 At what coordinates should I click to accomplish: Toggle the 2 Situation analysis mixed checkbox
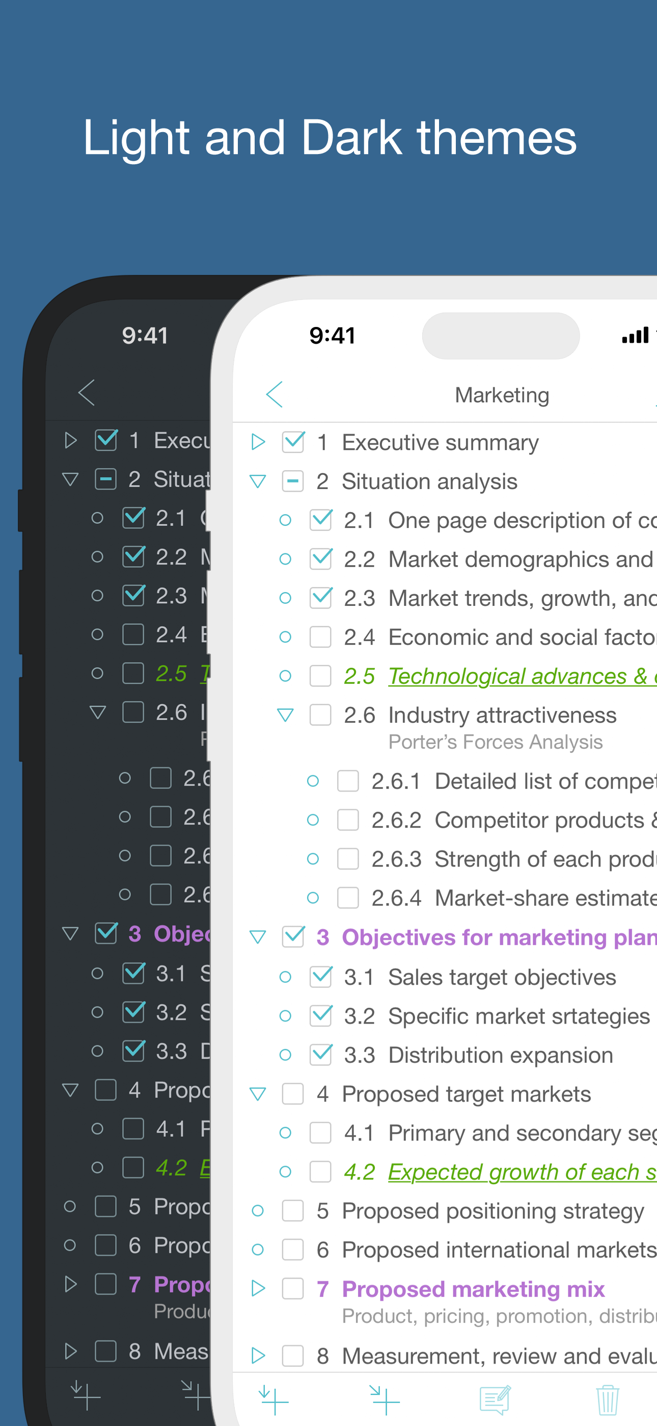click(x=293, y=481)
